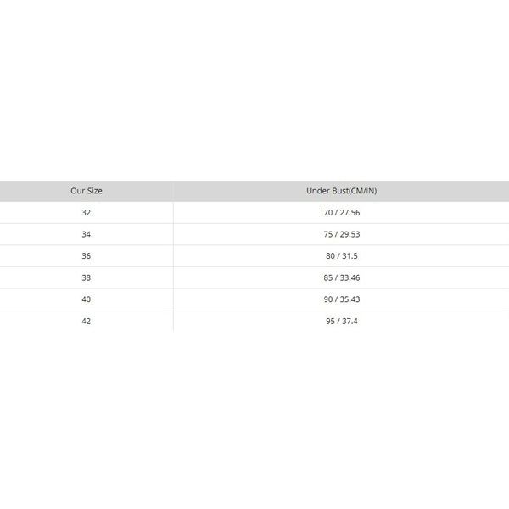Click the 85 cm under bust value

click(x=328, y=277)
